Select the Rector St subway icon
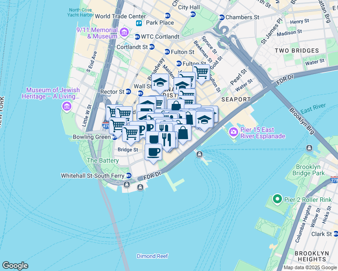Viewport: 338px width, 271px height. click(x=128, y=92)
